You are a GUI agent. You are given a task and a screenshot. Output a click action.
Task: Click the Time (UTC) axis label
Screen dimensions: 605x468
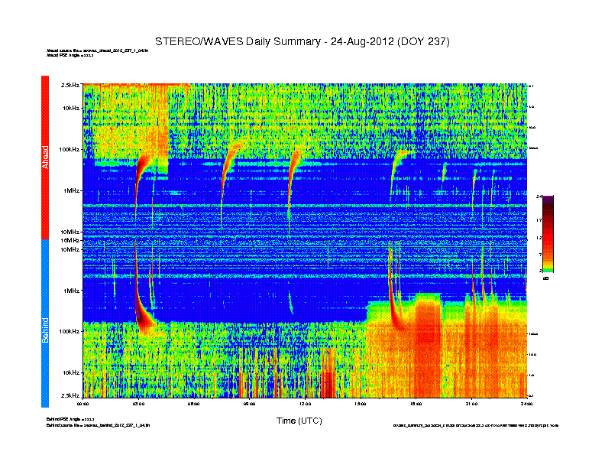tap(299, 421)
